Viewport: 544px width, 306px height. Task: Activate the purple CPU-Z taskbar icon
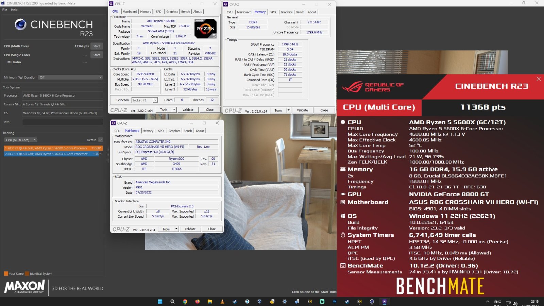[385, 302]
